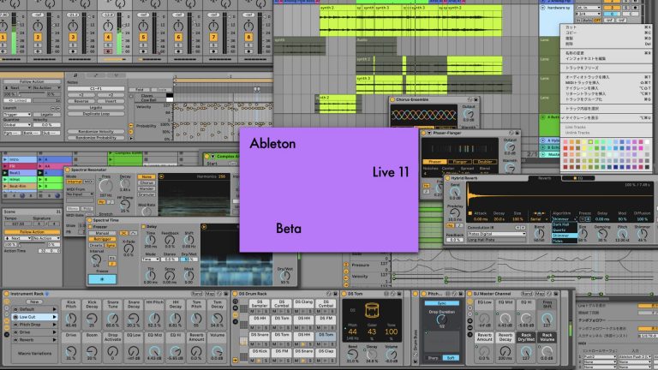This screenshot has height=370, width=658.
Task: Click the Randomize Velocity button
Action: point(96,132)
